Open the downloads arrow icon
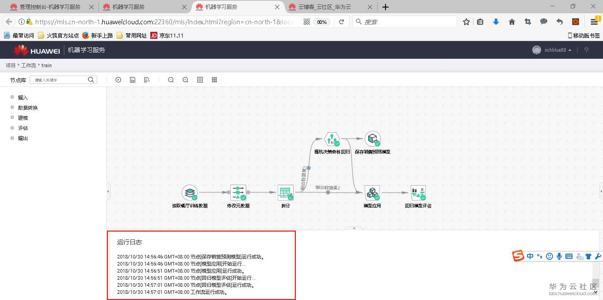The image size is (603, 300). coord(496,22)
